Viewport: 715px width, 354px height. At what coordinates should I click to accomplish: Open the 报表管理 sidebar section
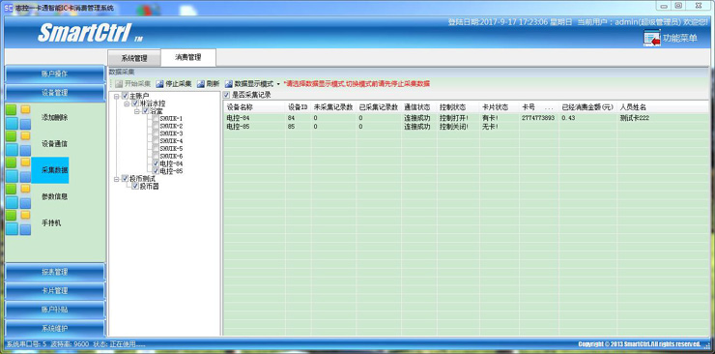[55, 272]
